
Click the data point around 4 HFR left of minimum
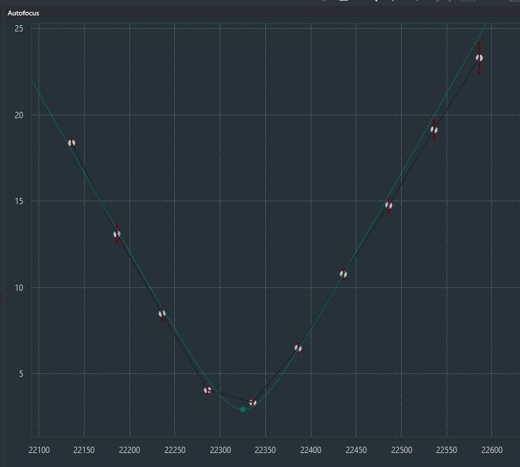[208, 390]
